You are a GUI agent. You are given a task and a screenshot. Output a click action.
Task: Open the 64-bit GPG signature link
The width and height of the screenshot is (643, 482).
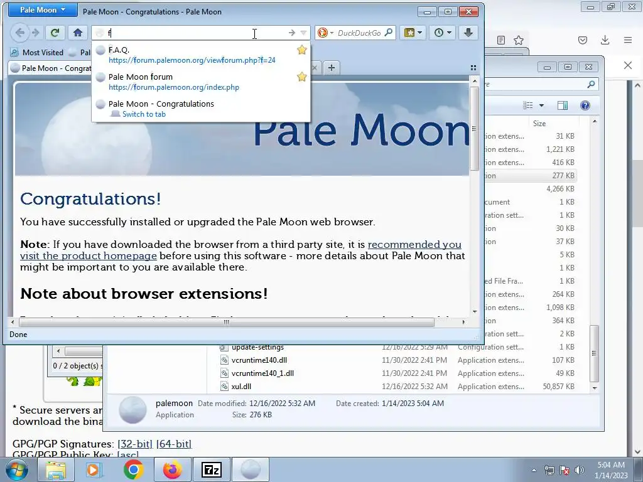tap(174, 444)
